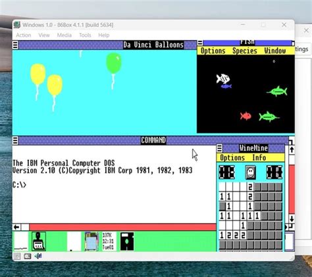Open the Tools menu in 86Box
The image size is (312, 277).
pyautogui.click(x=85, y=35)
